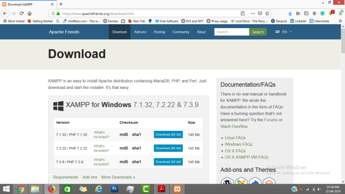The image size is (345, 194).
Task: Open the More Downloads link
Action: pyautogui.click(x=118, y=177)
